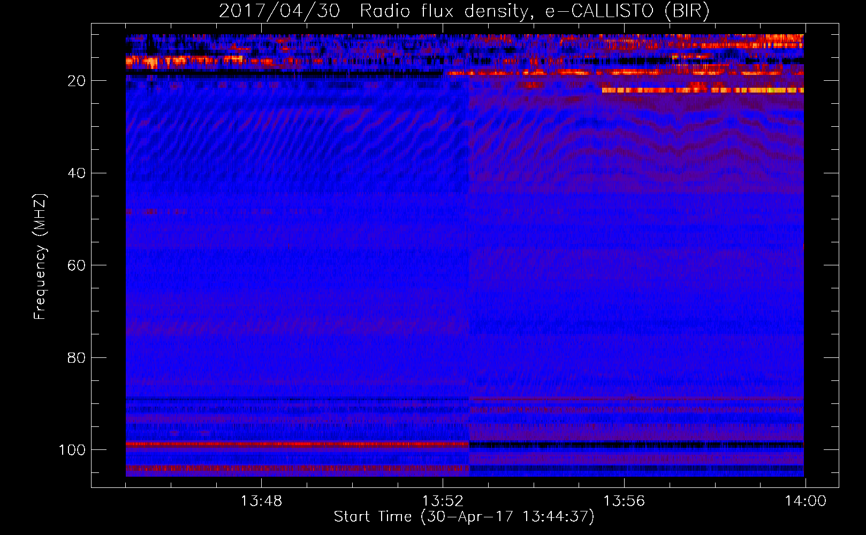This screenshot has width=866, height=535.
Task: Click the 'Start Time (30-Apr-17 13:44:37)' label
Action: pyautogui.click(x=464, y=517)
